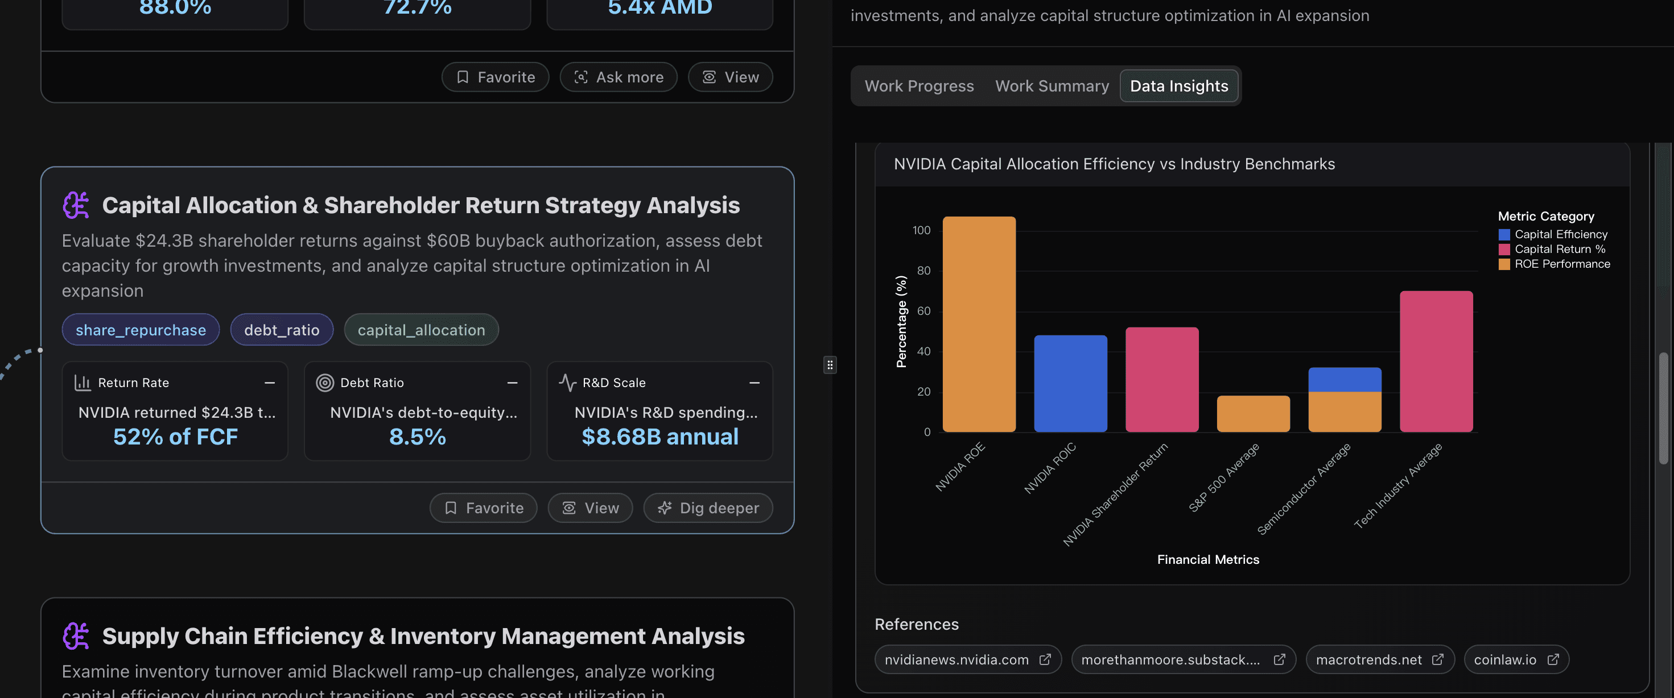This screenshot has width=1674, height=698.
Task: Click View button next to Ask more
Action: pos(731,77)
